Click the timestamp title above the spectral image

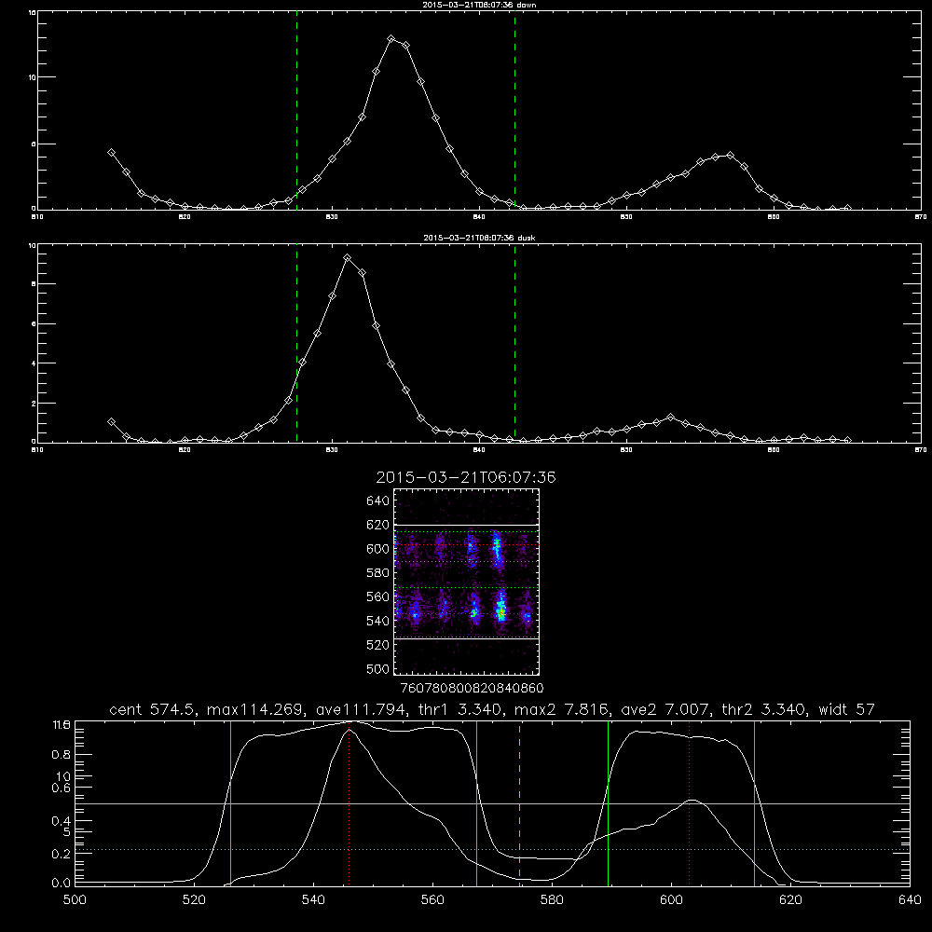click(466, 477)
